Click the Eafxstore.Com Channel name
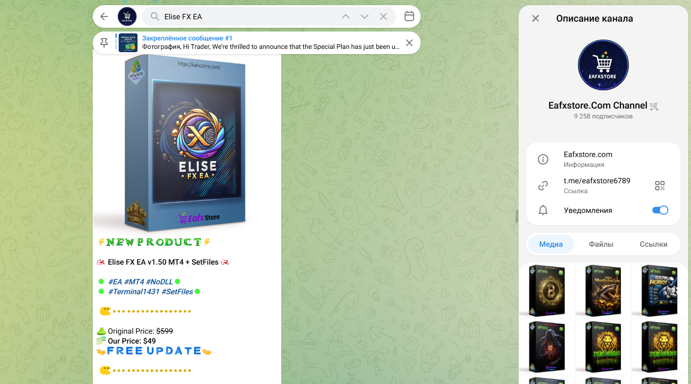The width and height of the screenshot is (691, 384). click(598, 105)
